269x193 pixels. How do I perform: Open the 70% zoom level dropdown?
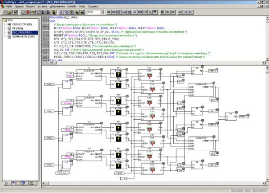tap(102, 12)
